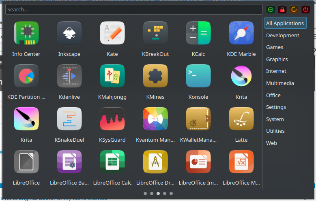Click the orange restart button
The width and height of the screenshot is (316, 202).
pos(294,9)
